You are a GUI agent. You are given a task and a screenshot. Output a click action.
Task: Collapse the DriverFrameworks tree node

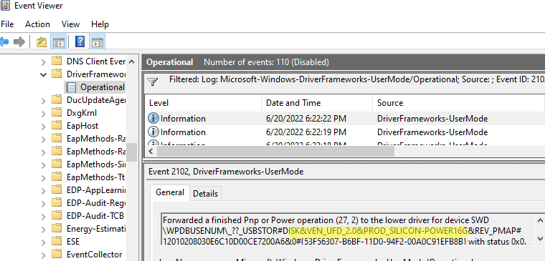pos(44,74)
